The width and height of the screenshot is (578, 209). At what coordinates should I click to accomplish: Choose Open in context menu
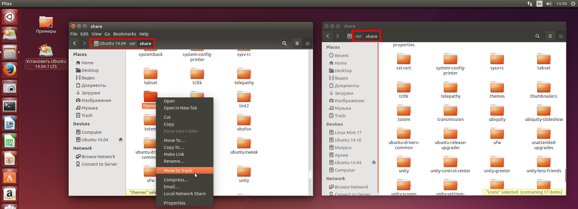point(185,101)
